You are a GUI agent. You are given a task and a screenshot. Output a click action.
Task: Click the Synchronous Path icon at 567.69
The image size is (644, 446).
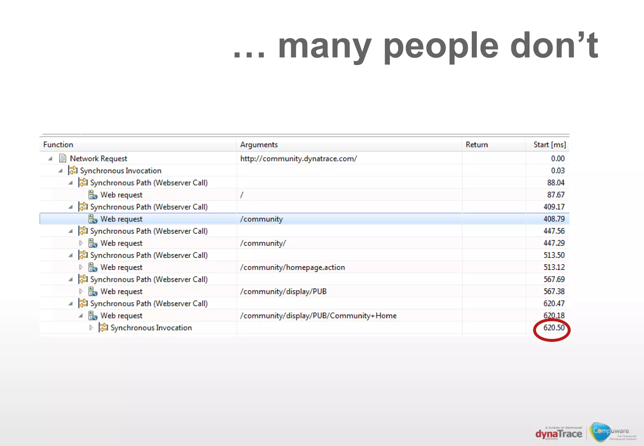tap(83, 279)
